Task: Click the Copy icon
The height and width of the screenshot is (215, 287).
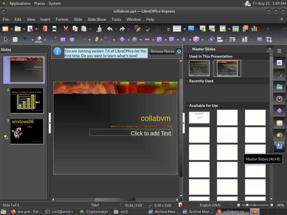Action: (x=75, y=29)
